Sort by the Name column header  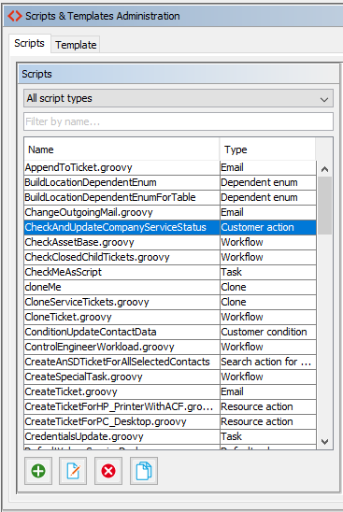point(121,149)
